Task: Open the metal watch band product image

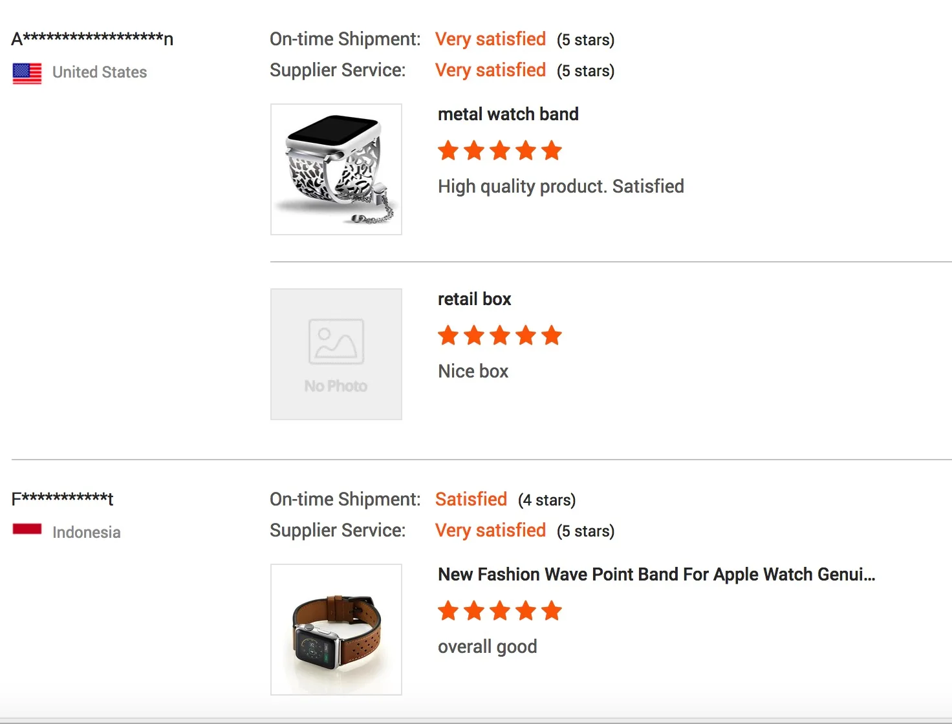Action: coord(336,169)
